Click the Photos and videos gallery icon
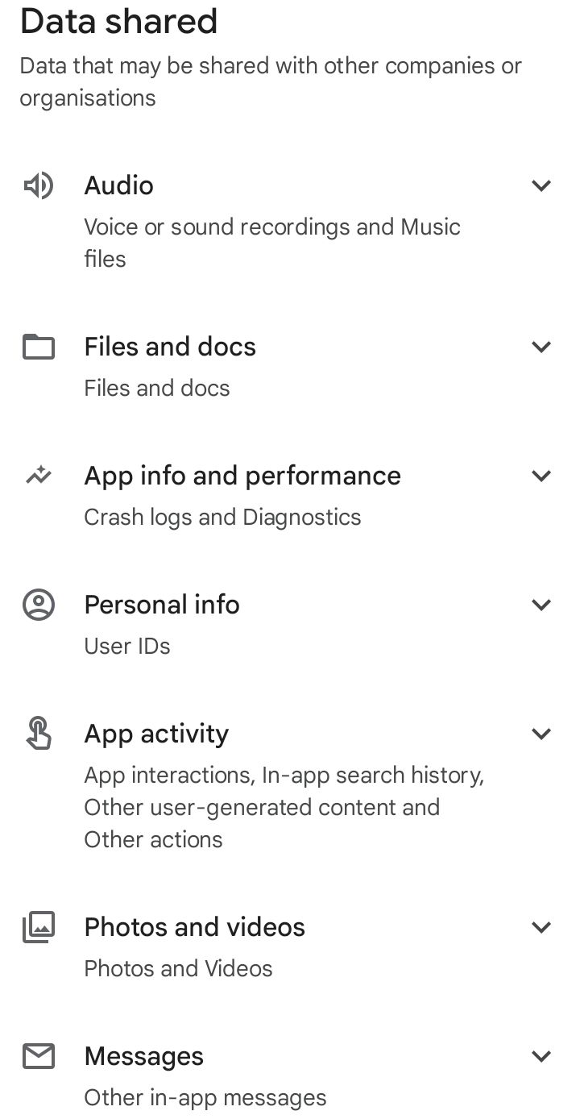This screenshot has width=580, height=1119. click(x=38, y=927)
